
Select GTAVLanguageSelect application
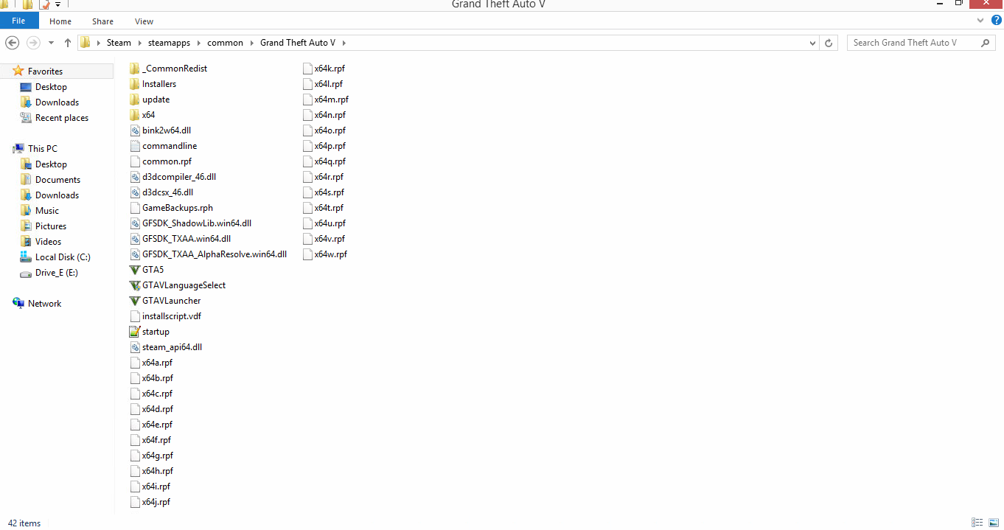click(183, 285)
